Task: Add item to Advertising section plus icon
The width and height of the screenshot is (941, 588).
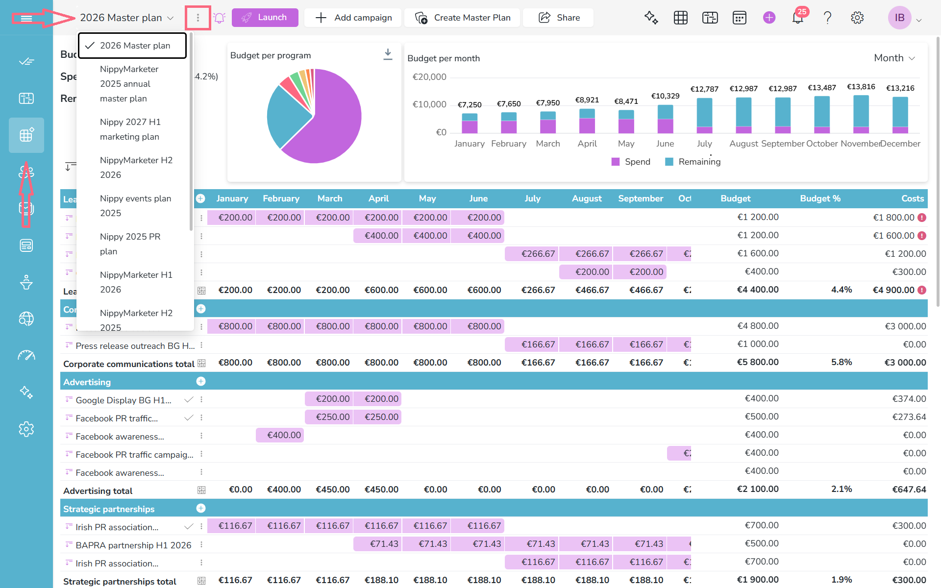Action: point(201,381)
